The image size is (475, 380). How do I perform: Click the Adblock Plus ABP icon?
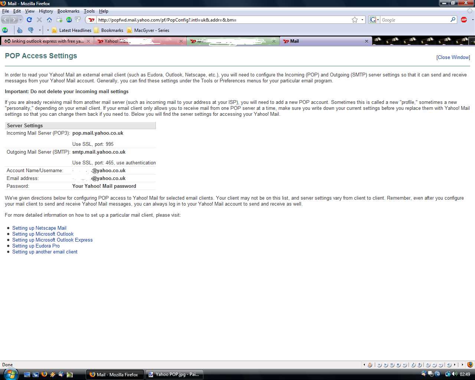464,20
